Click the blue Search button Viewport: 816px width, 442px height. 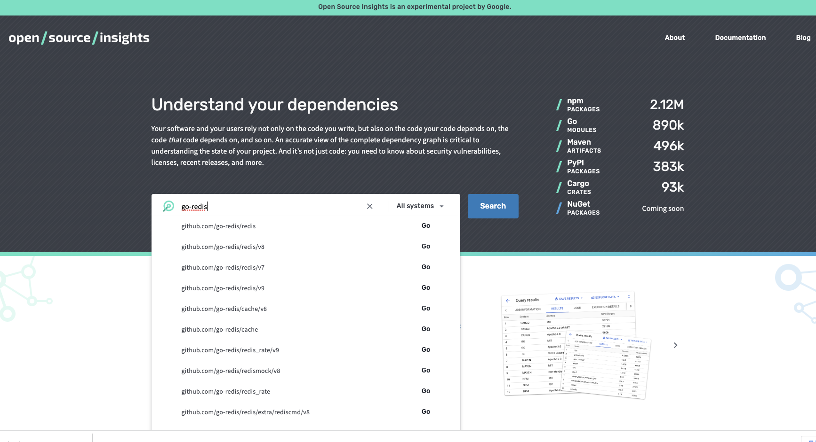(x=493, y=206)
